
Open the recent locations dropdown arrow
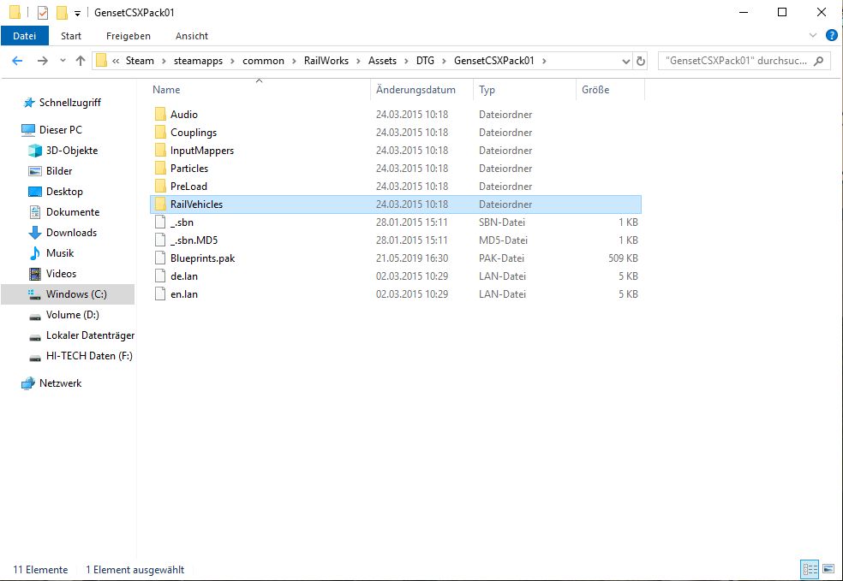point(63,61)
